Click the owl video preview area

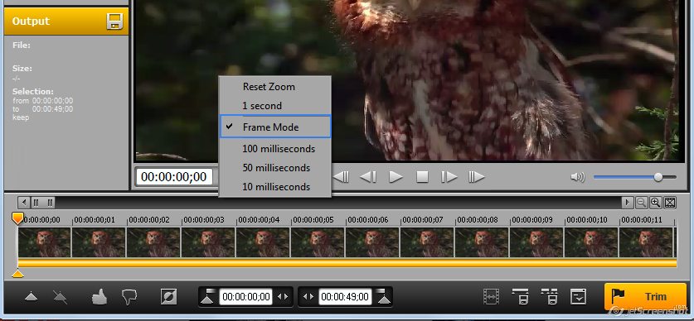[410, 79]
